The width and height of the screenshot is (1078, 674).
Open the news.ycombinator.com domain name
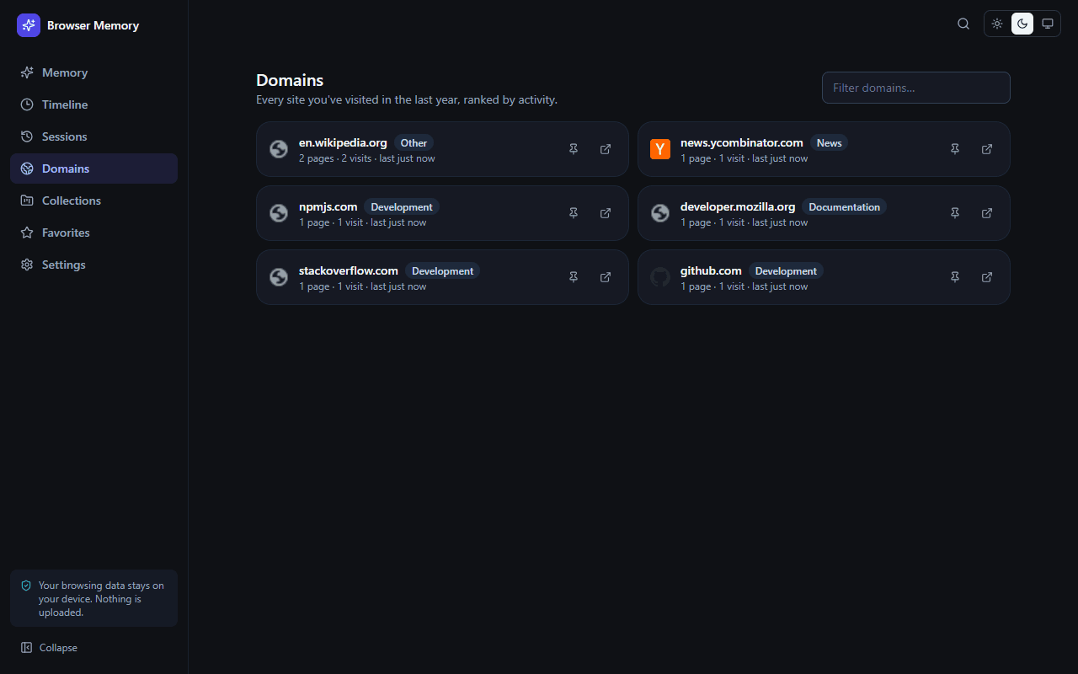pos(742,142)
